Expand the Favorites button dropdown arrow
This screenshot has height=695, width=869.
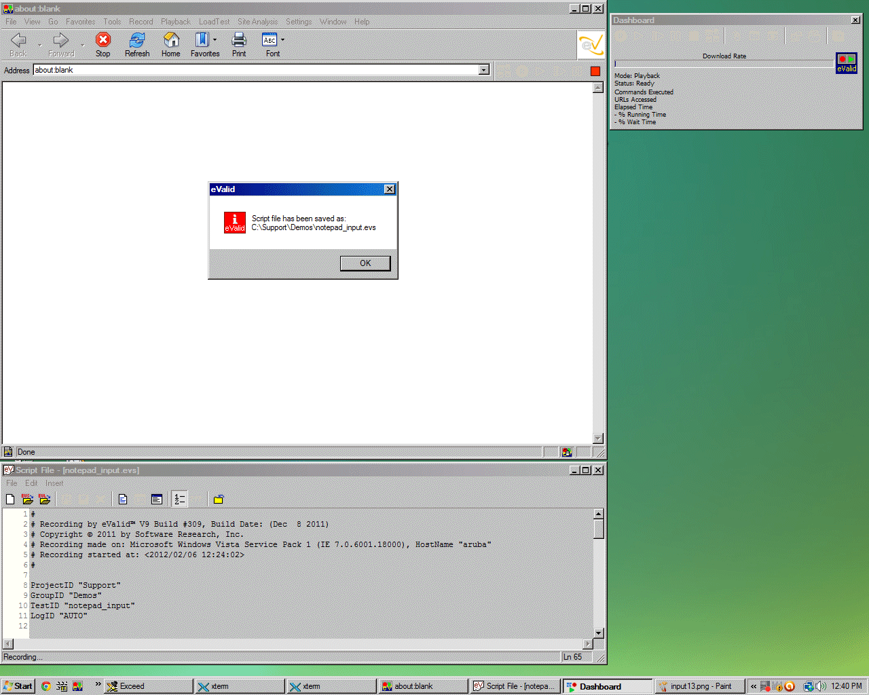tap(215, 40)
